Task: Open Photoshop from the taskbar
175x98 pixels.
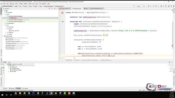Action: [x=33, y=93]
